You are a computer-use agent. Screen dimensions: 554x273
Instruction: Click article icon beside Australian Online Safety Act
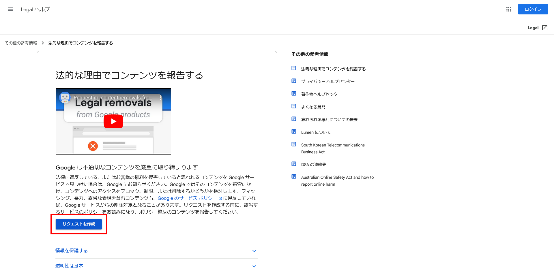coord(294,177)
